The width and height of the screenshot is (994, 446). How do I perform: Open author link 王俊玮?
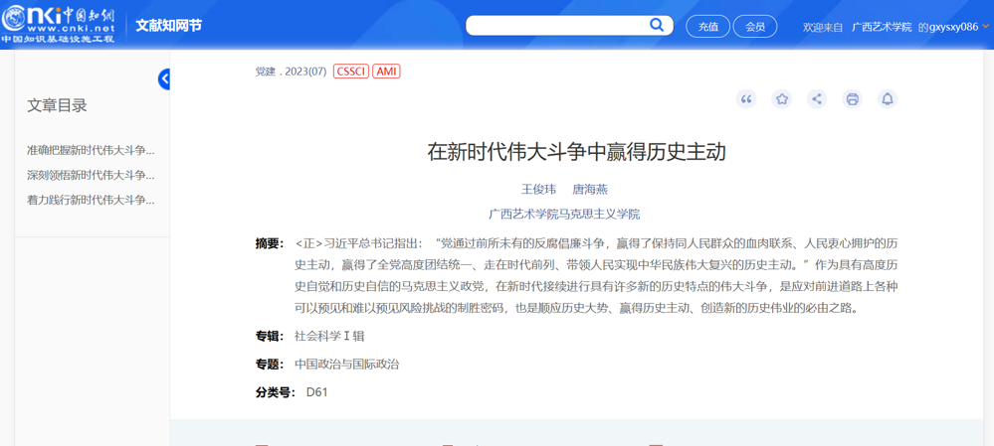tap(538, 189)
